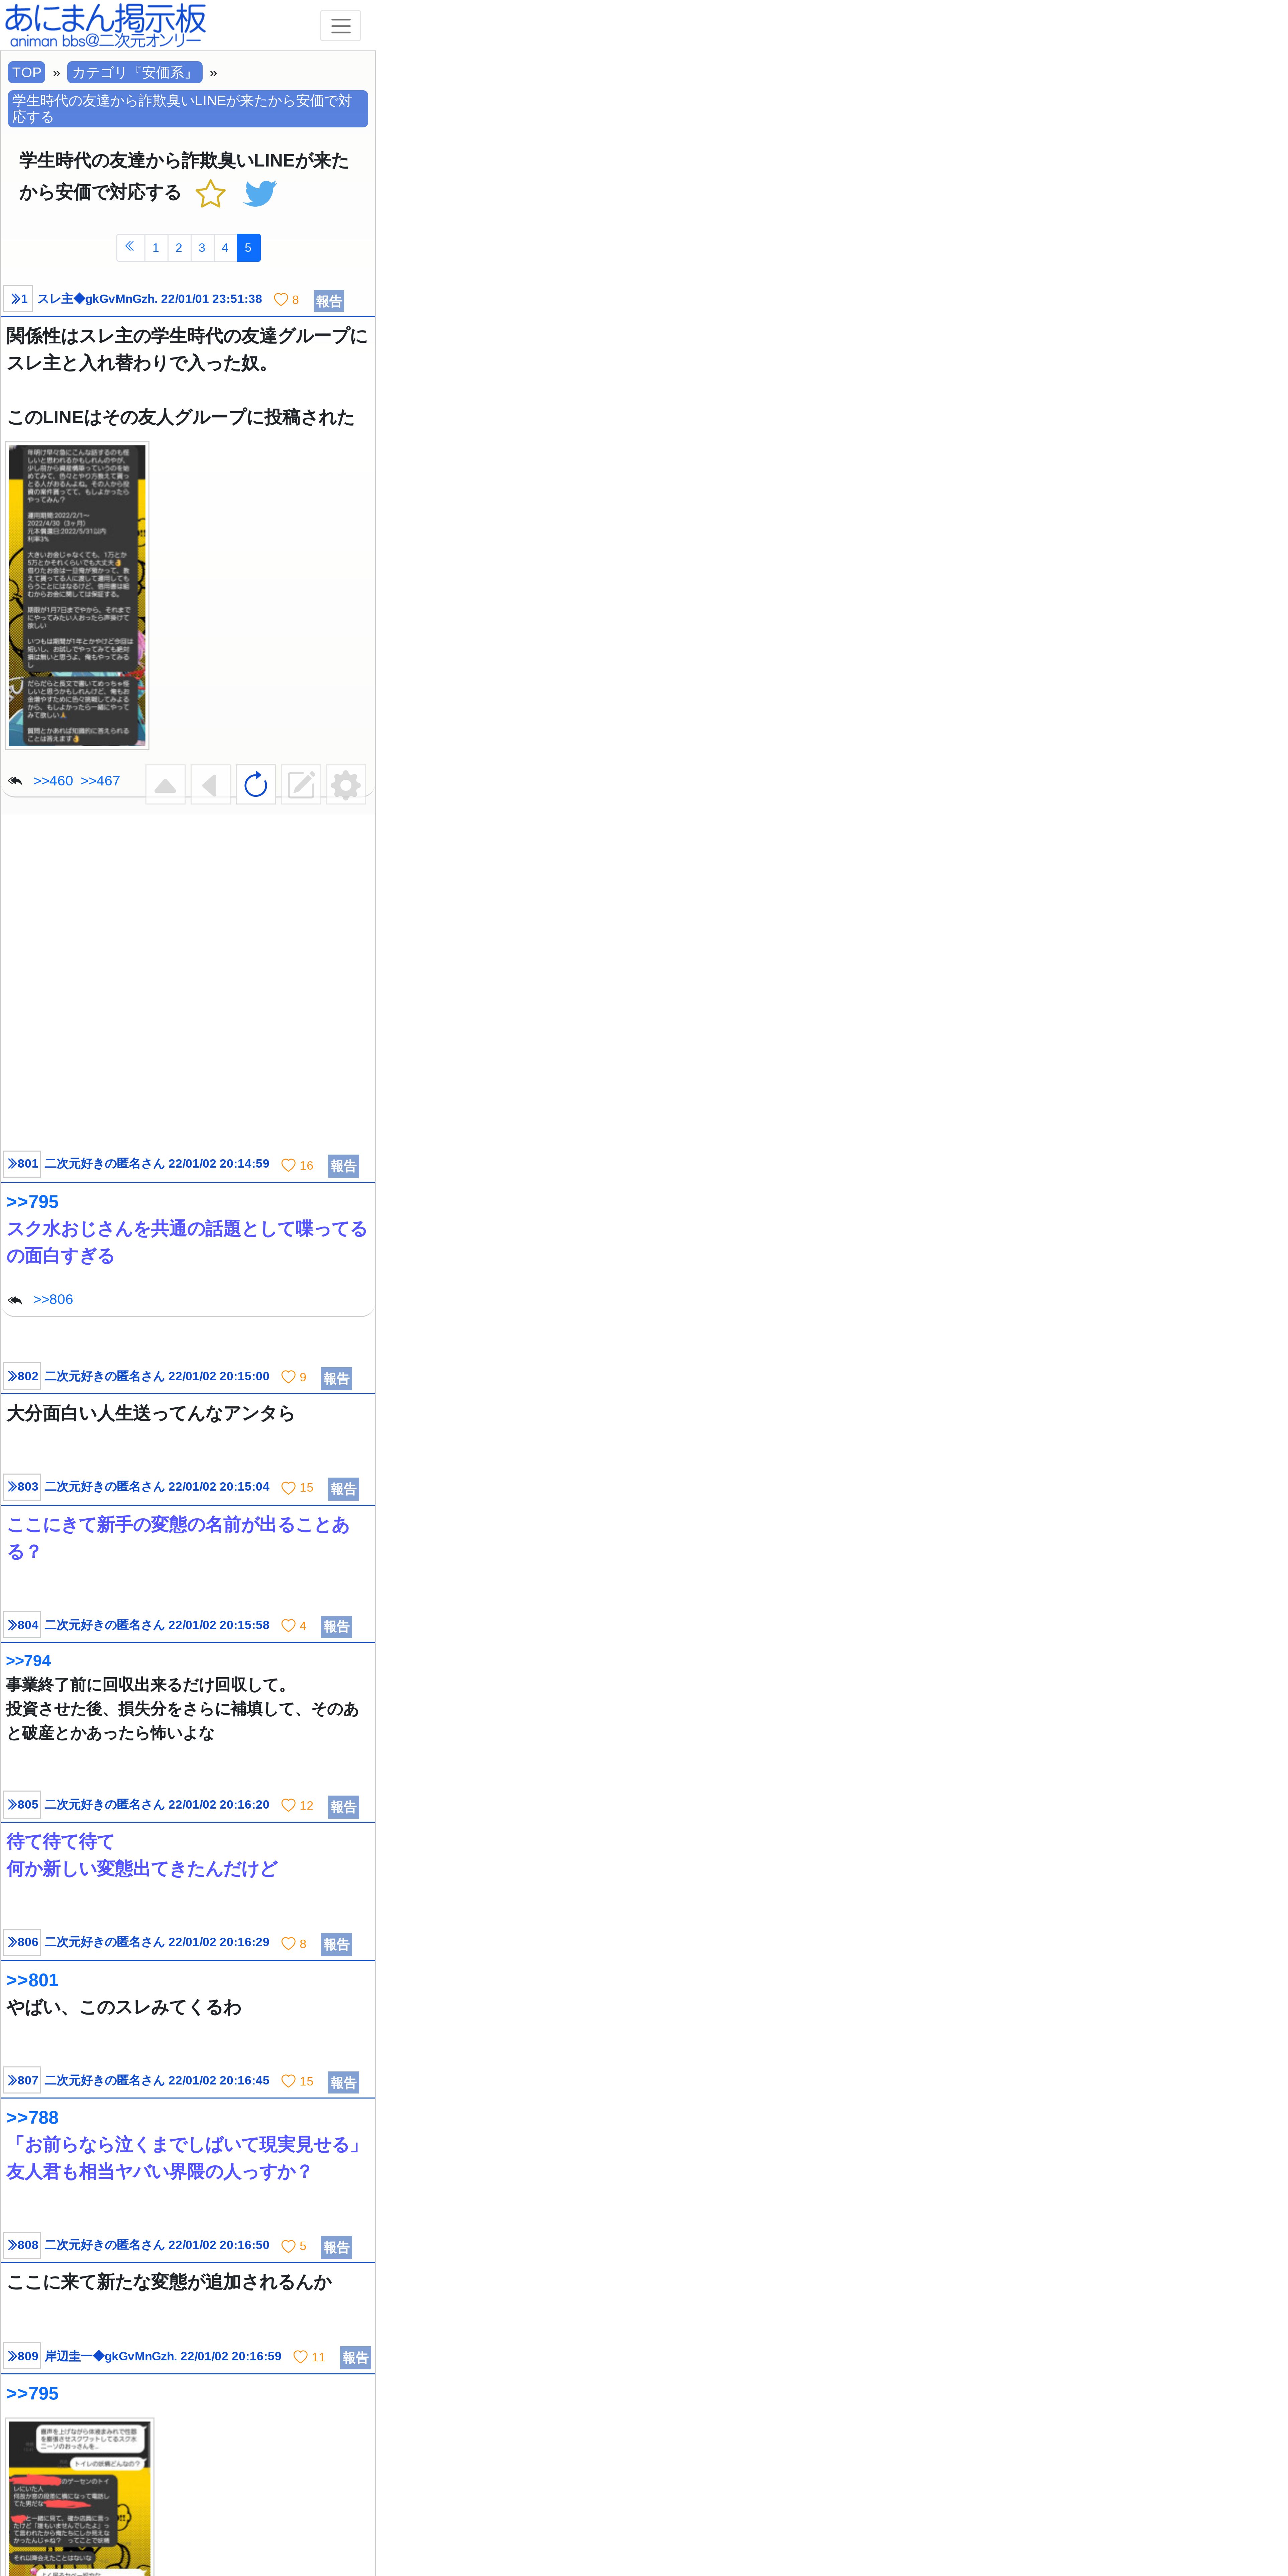This screenshot has width=1288, height=2576.
Task: Follow the >>794 quote in post 804
Action: (28, 1661)
